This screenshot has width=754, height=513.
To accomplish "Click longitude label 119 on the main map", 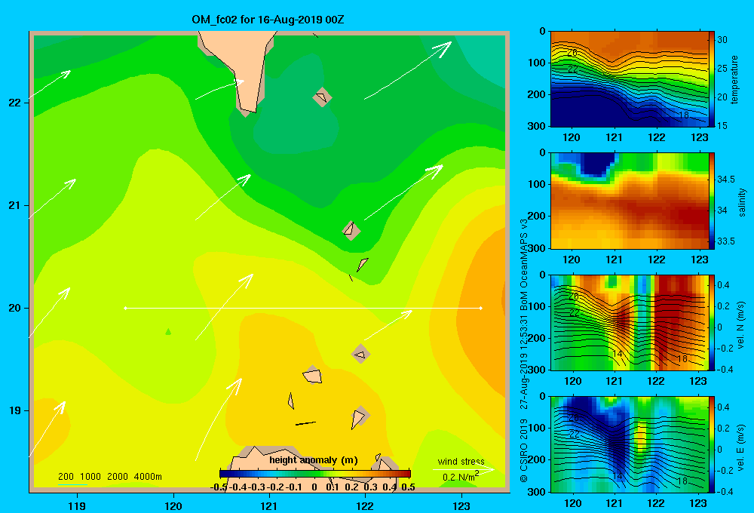I will (x=77, y=505).
